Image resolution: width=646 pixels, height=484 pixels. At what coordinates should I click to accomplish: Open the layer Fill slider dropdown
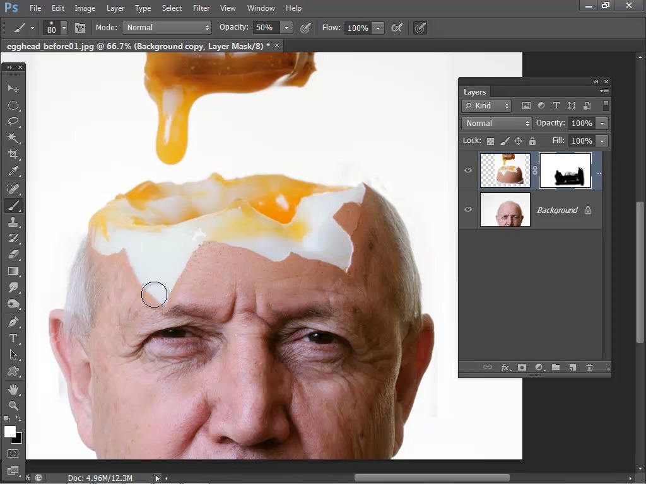(x=602, y=141)
